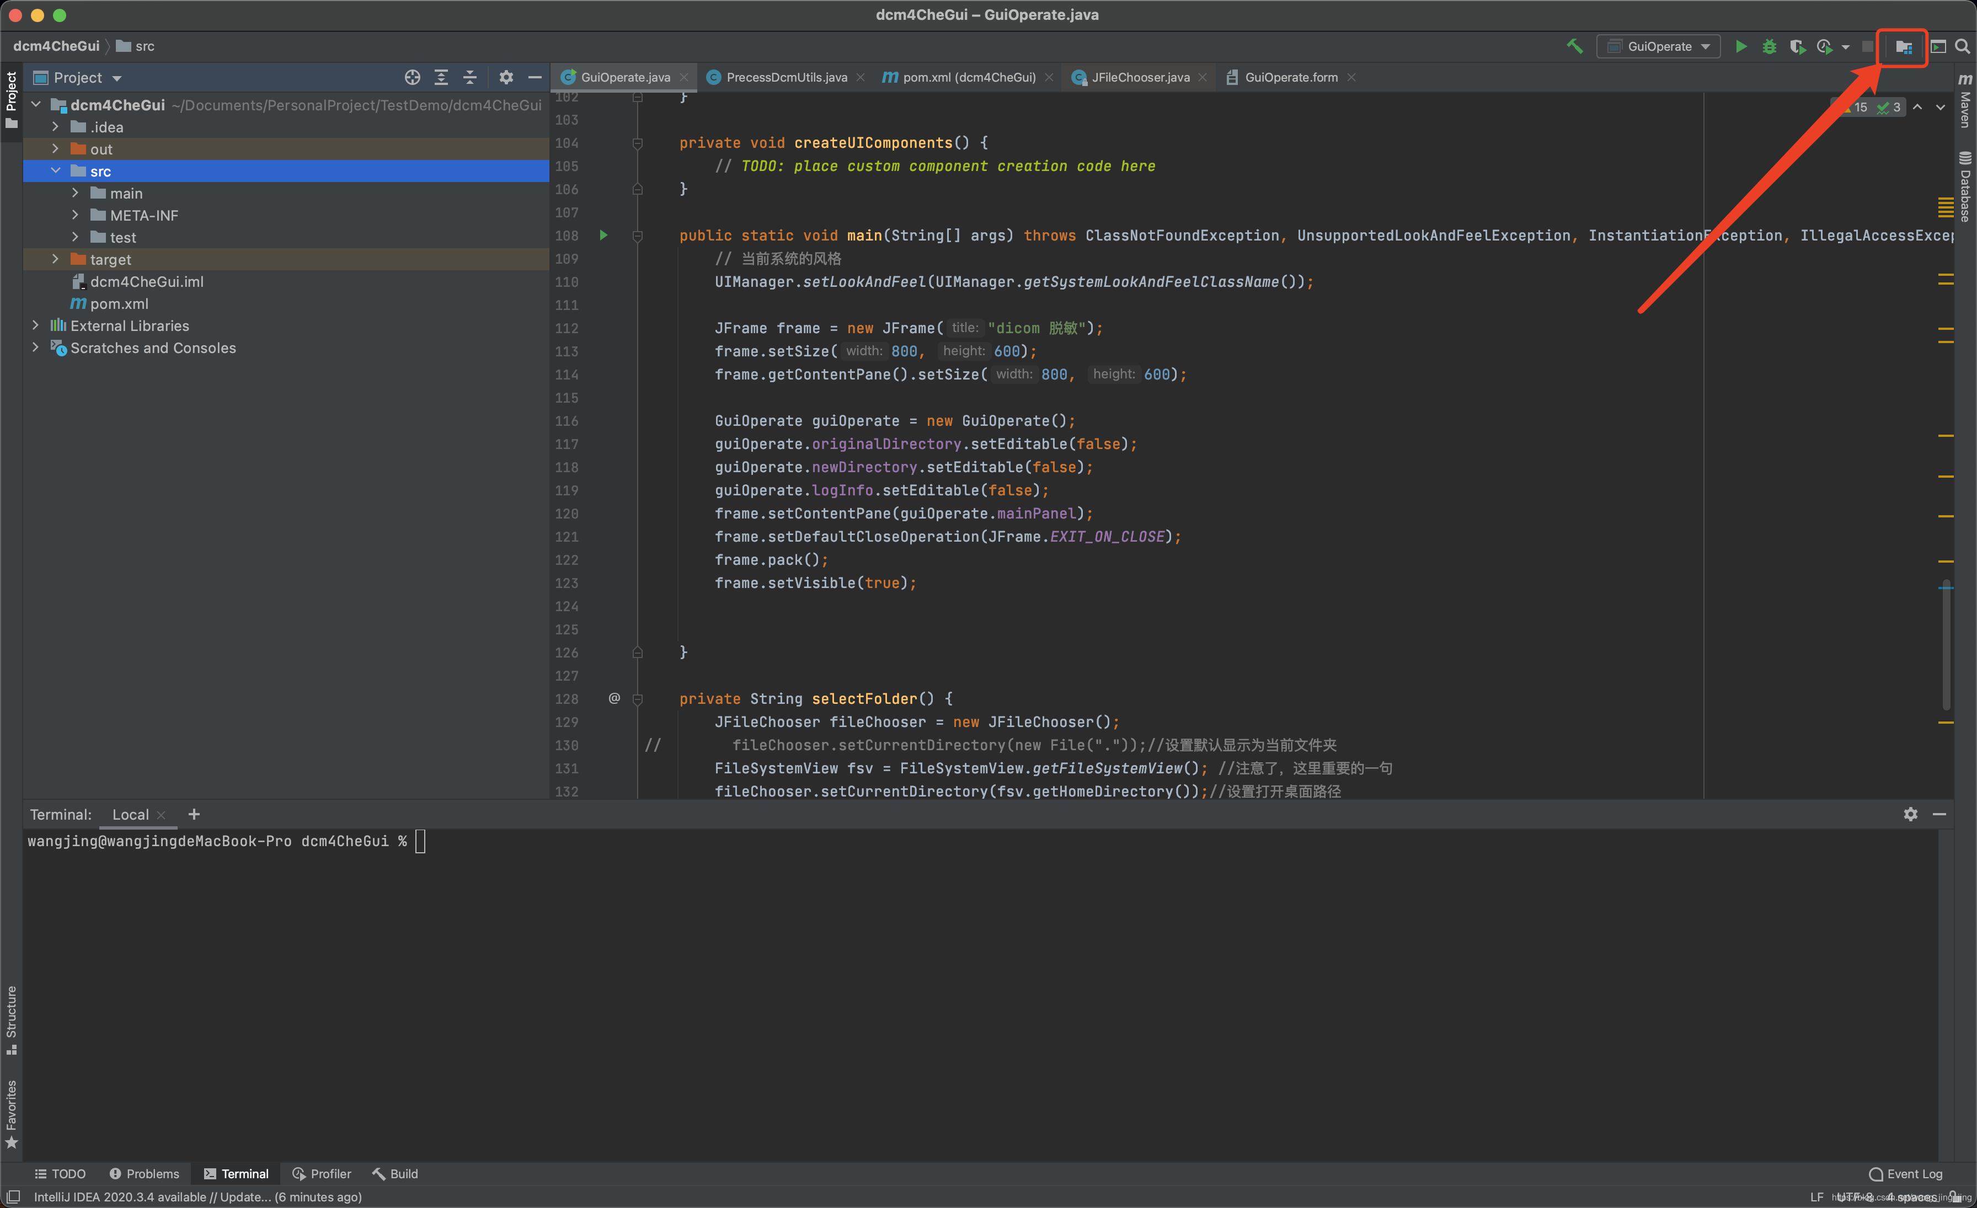Click the run gutter arrow at line 108

[603, 235]
